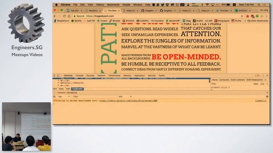Click the fonts.gstatic.com URL in console
This screenshot has height=153, width=273.
[x=128, y=101]
